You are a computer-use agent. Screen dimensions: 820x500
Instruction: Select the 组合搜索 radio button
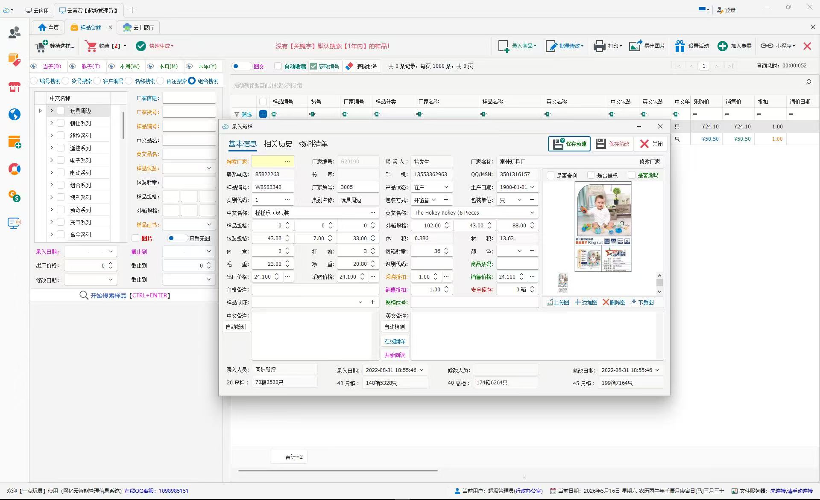(x=192, y=81)
